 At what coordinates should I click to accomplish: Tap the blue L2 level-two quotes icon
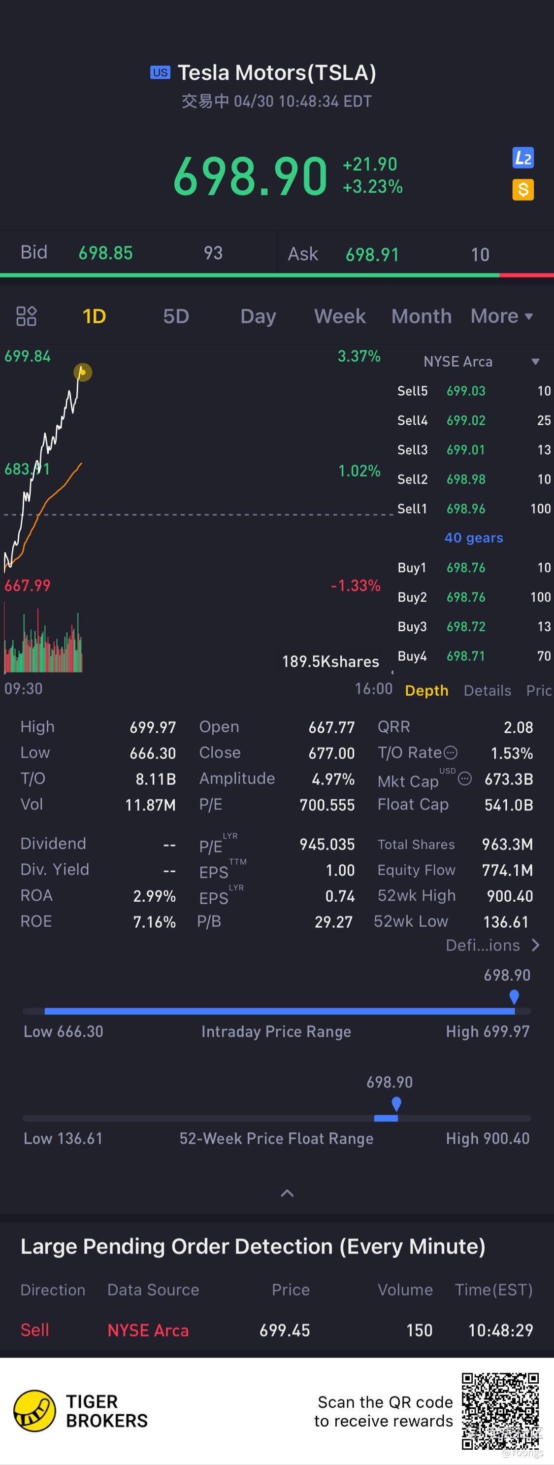coord(523,158)
